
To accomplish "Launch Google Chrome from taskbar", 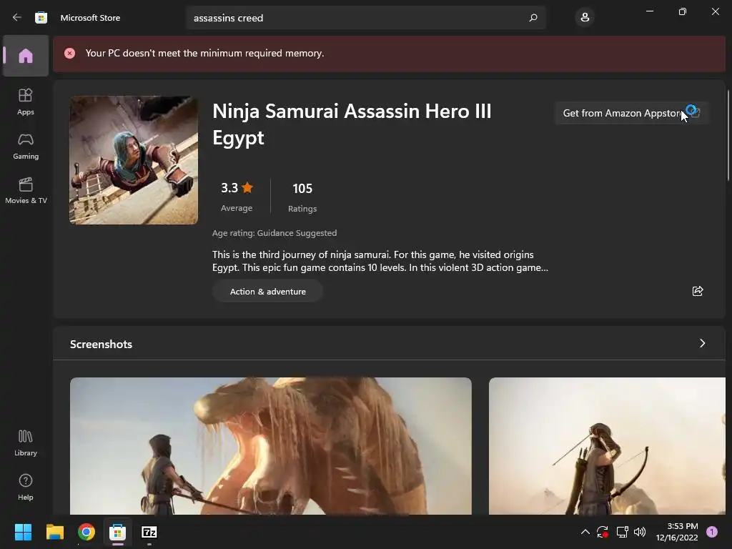I will [86, 532].
